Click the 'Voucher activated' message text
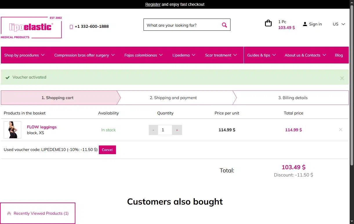This screenshot has height=224, width=354. [x=29, y=77]
